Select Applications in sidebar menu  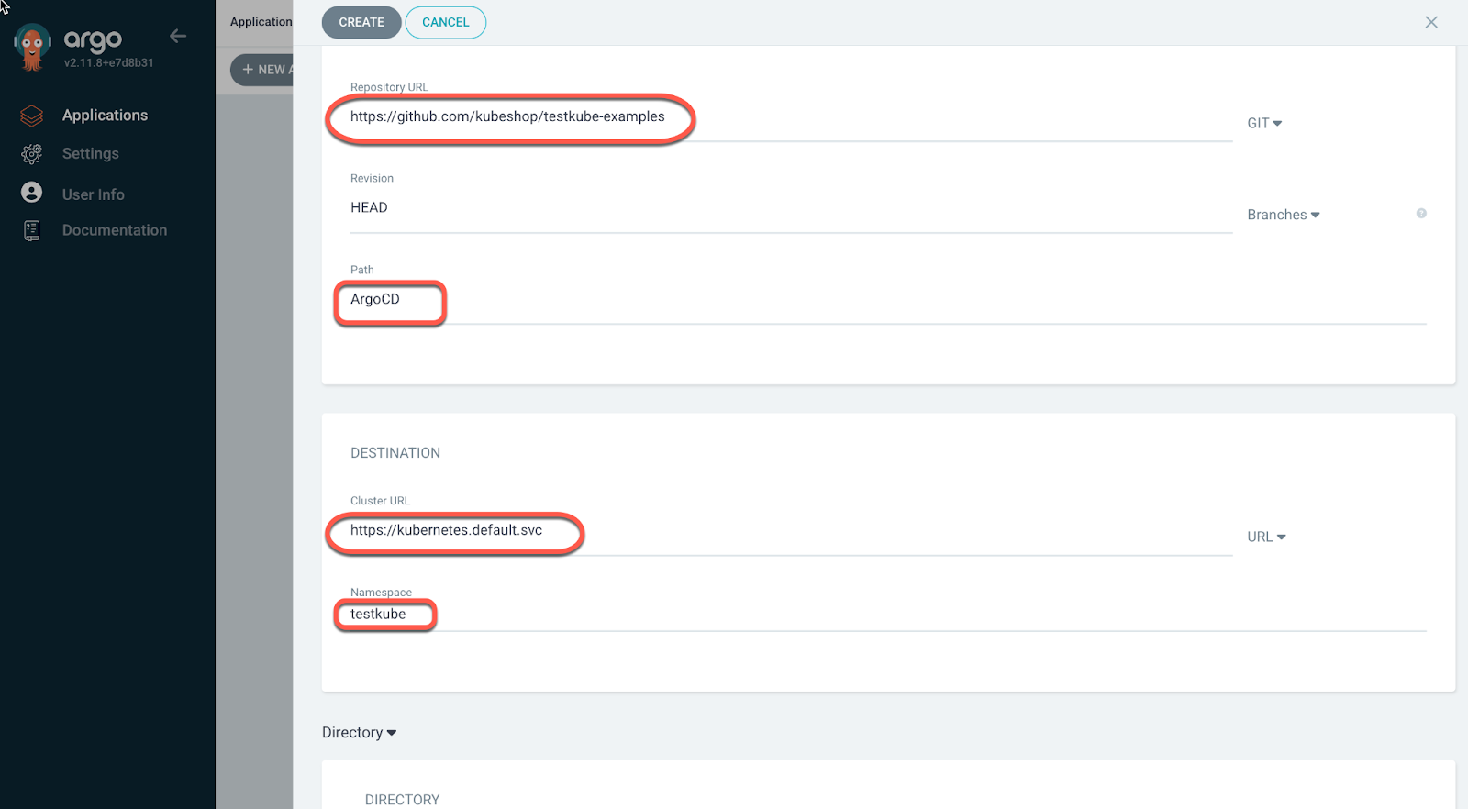[x=105, y=116]
